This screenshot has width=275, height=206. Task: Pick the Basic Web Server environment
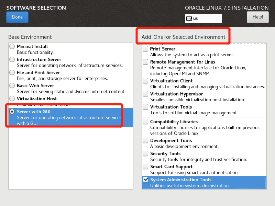pos(12,85)
